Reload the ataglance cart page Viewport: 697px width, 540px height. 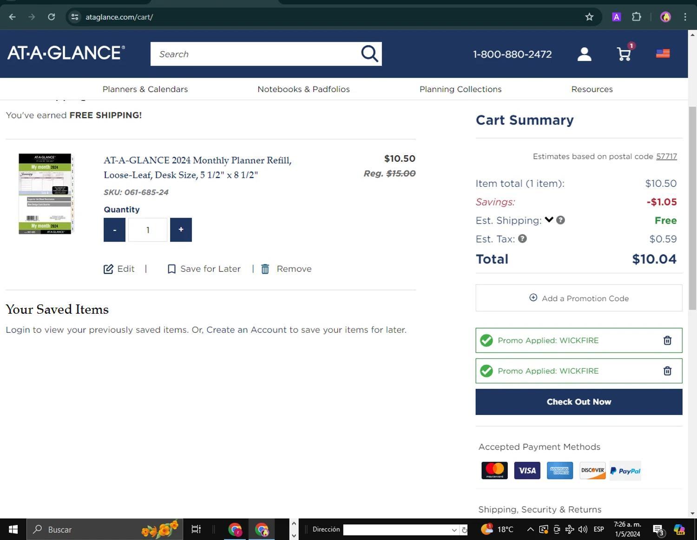tap(52, 17)
